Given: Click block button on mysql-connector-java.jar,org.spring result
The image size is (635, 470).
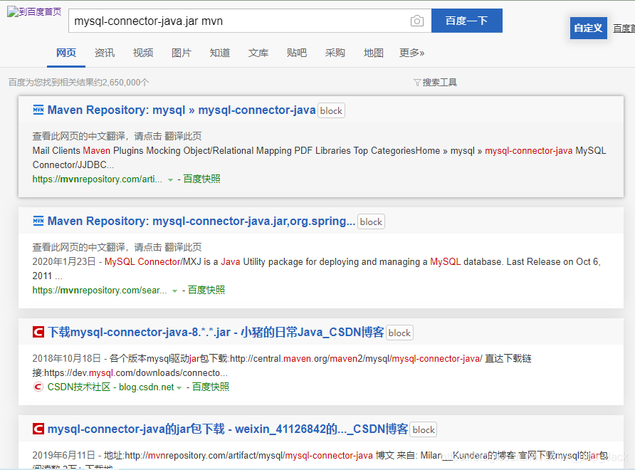Looking at the screenshot, I should pos(371,221).
